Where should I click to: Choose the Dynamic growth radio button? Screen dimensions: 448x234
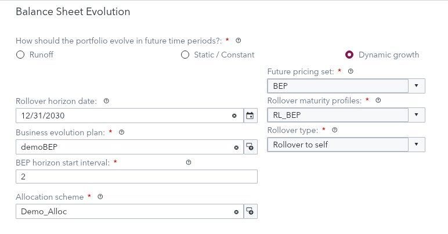point(349,55)
